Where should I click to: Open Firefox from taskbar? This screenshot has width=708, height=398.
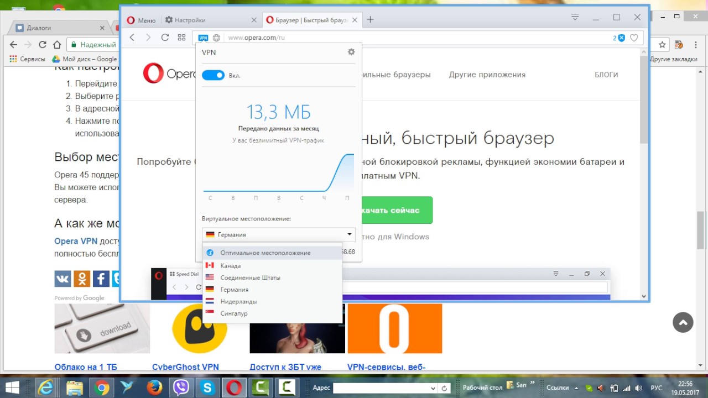(x=154, y=388)
